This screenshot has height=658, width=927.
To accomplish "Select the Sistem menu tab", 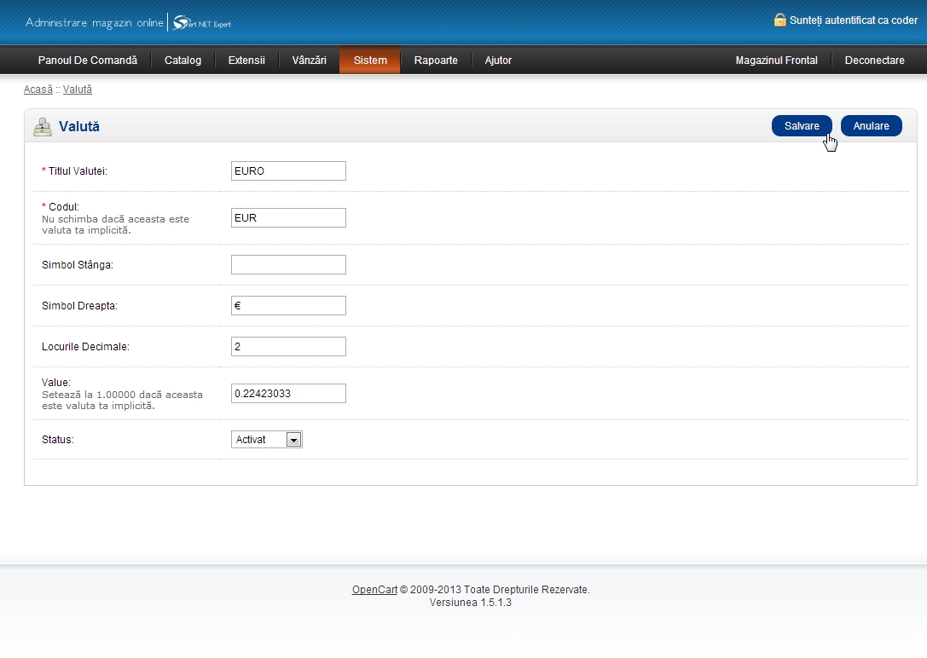I will coord(370,61).
